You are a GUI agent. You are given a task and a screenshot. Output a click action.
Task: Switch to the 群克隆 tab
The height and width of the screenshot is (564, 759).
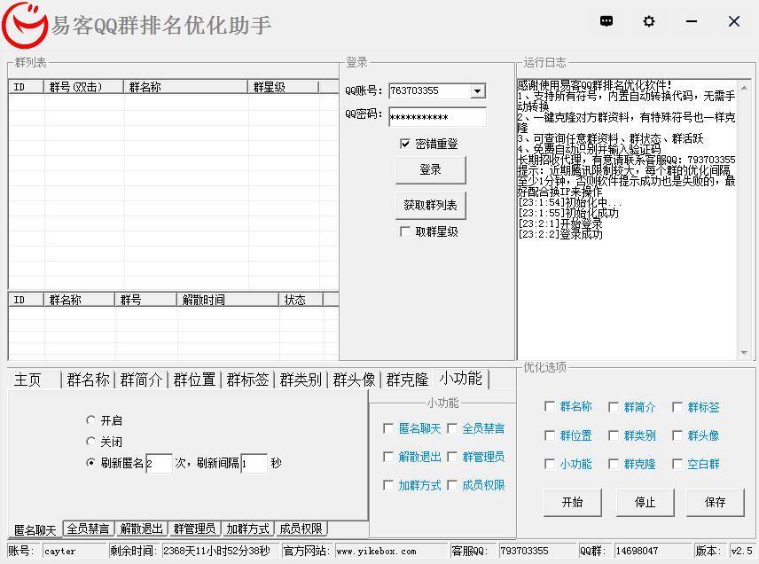click(x=408, y=380)
